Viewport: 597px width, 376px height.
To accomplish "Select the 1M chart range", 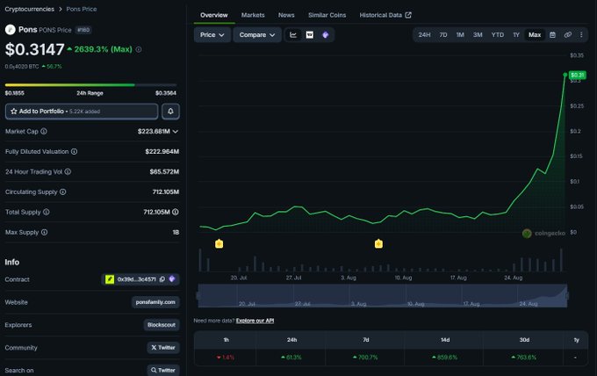I will pos(460,35).
